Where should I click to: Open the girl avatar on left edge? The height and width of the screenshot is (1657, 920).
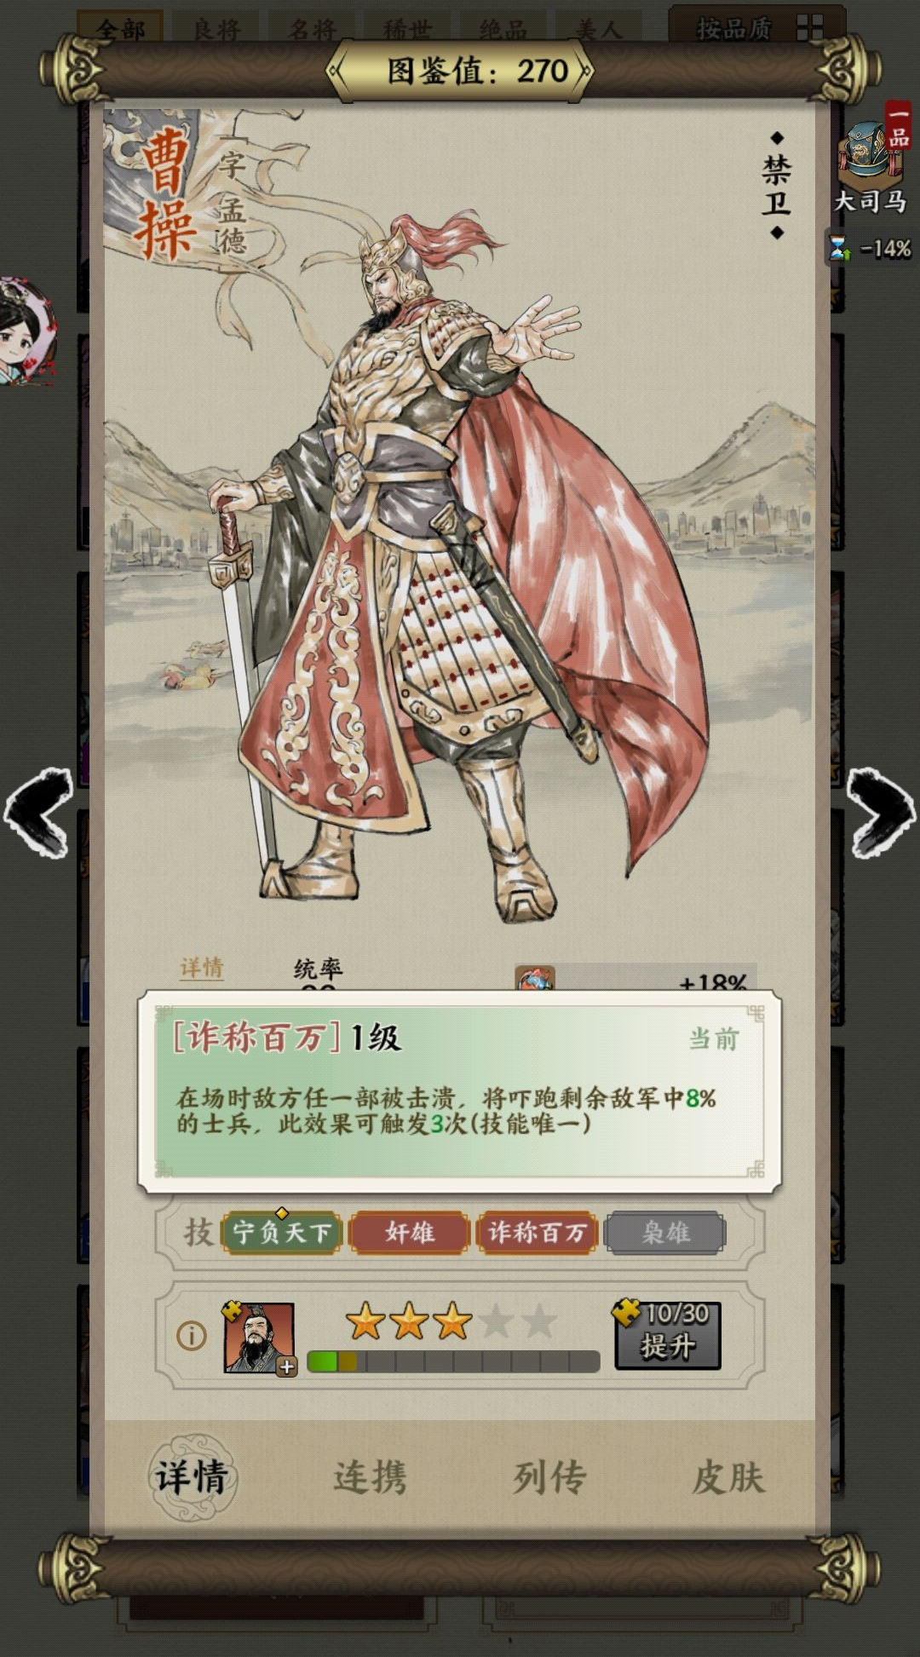point(26,332)
